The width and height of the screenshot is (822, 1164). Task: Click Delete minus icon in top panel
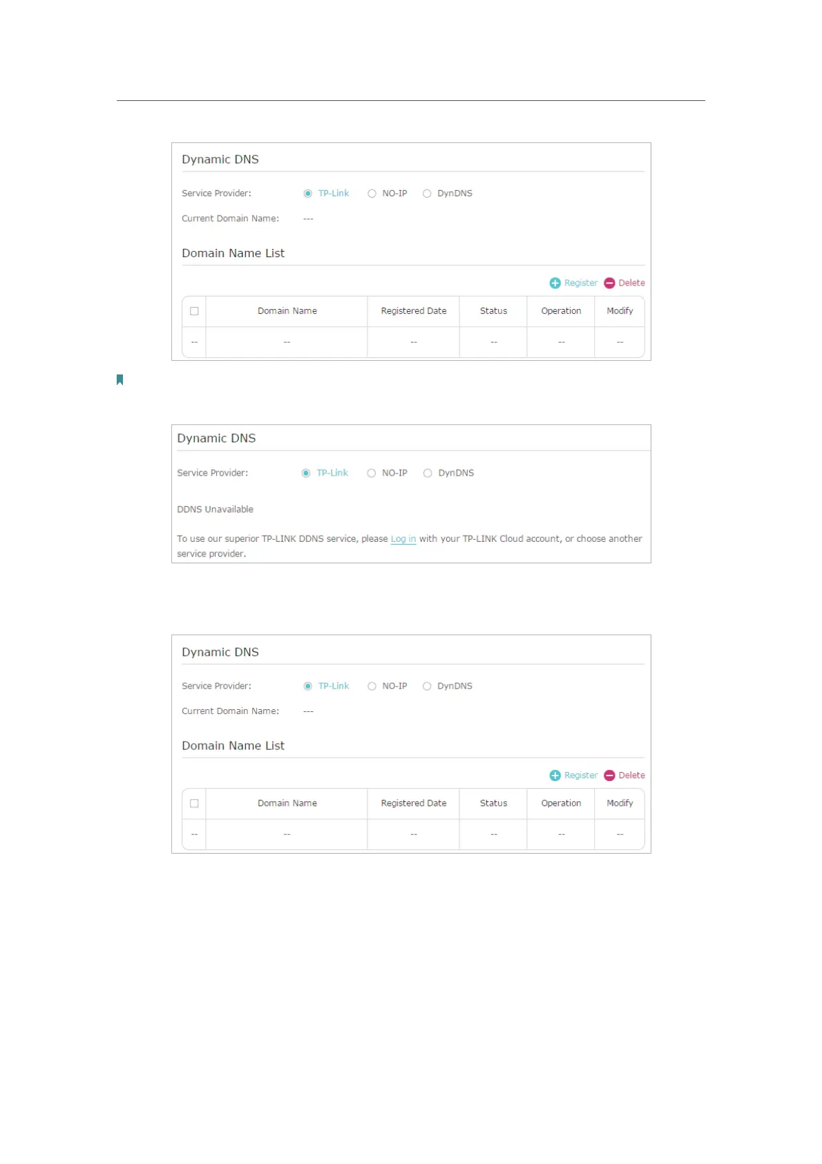click(x=609, y=283)
